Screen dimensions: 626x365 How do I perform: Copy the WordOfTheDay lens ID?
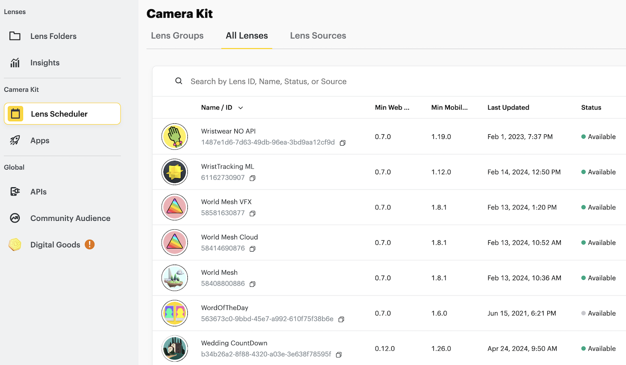click(x=341, y=319)
